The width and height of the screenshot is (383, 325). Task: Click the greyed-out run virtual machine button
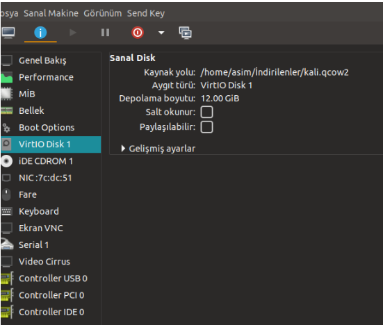(72, 33)
